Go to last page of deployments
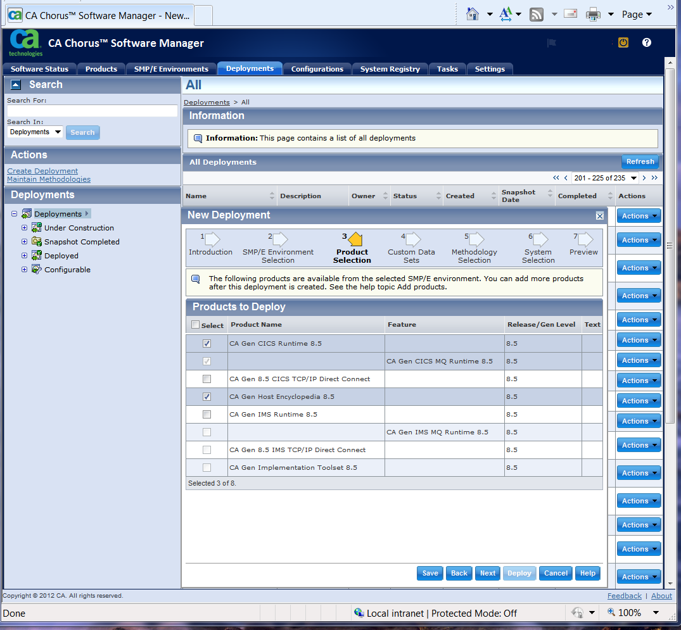681x630 pixels. (654, 177)
